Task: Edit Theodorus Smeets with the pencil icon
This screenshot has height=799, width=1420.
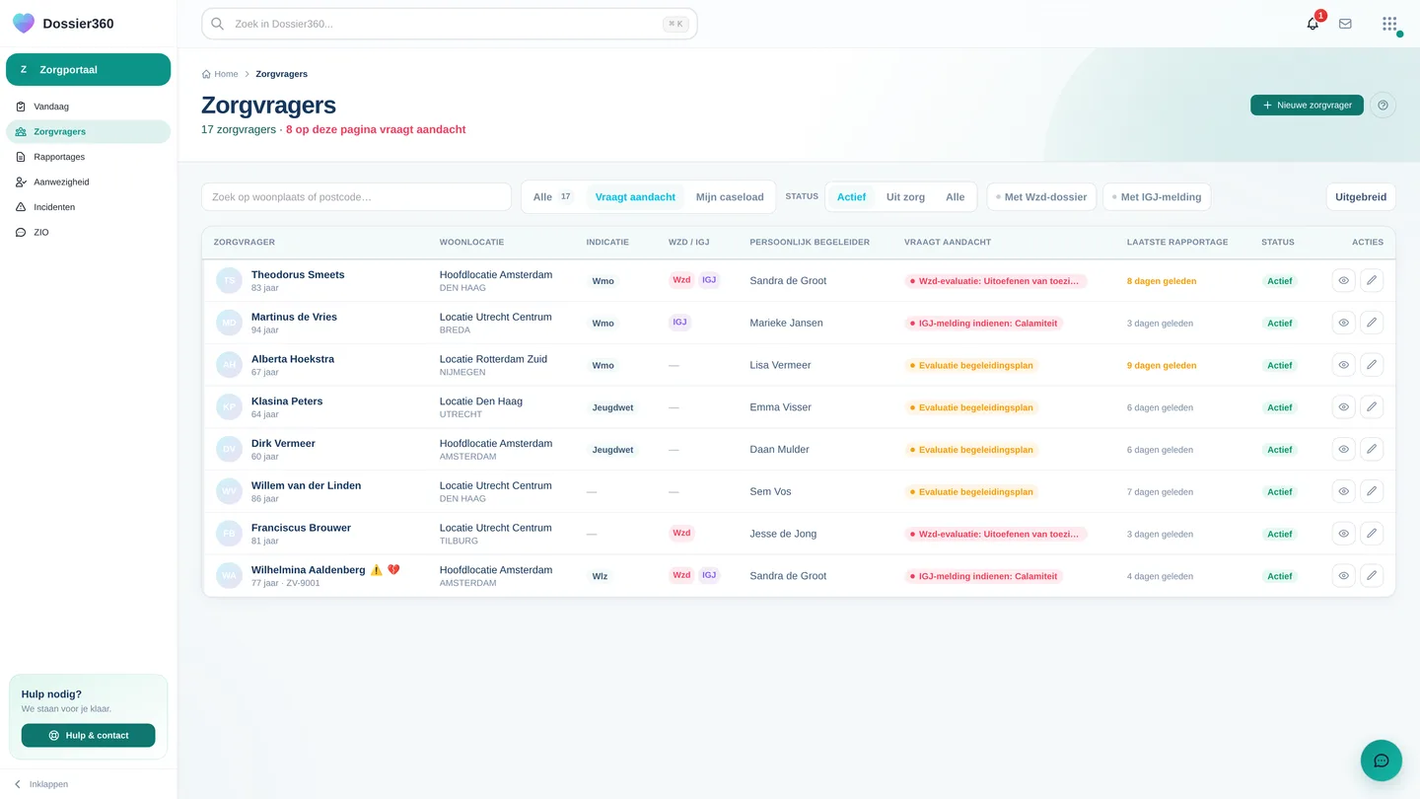Action: [x=1371, y=281]
